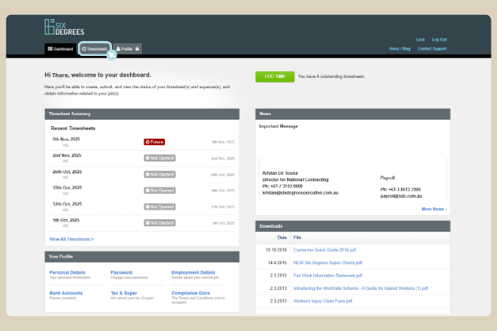Switch to the Timesheets tab
The height and width of the screenshot is (331, 497).
pyautogui.click(x=95, y=49)
